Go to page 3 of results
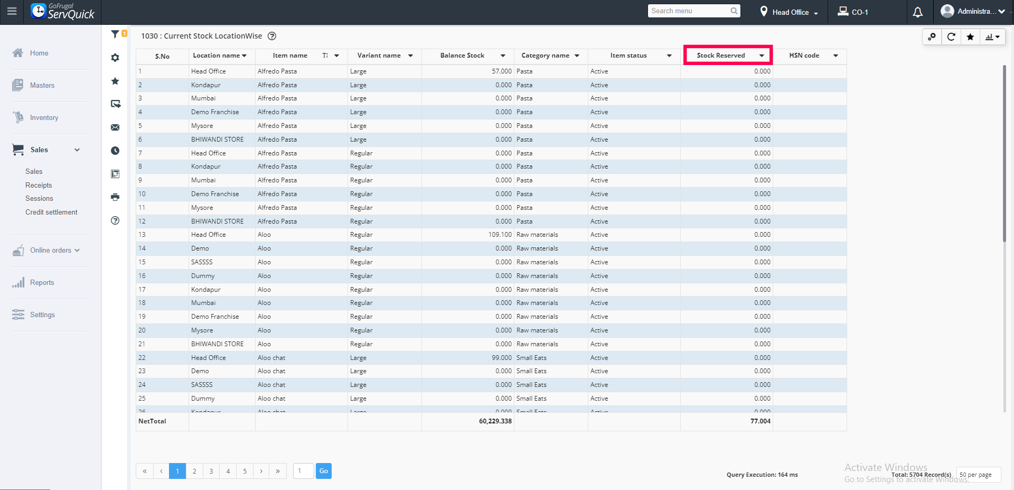The width and height of the screenshot is (1014, 490). coord(211,471)
